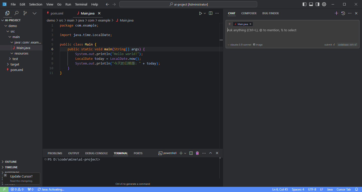Open the Source Control view icon
The width and height of the screenshot is (362, 192).
click(25, 13)
